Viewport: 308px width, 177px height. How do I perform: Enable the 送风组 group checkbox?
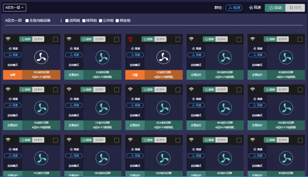click(x=67, y=21)
